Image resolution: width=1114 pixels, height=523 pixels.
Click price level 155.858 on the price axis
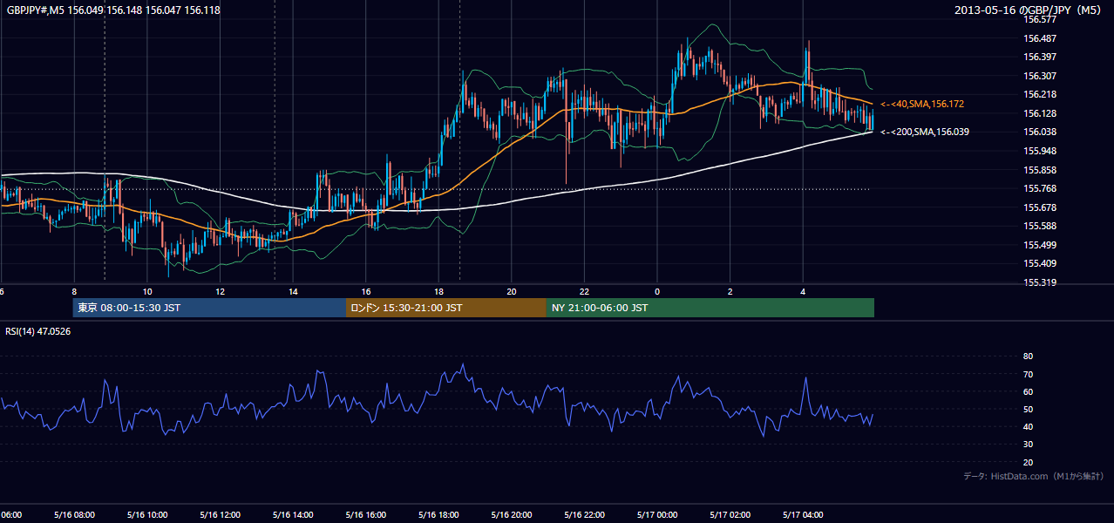click(x=1040, y=170)
